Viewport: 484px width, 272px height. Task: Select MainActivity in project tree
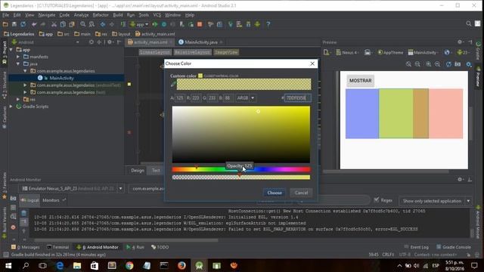click(x=61, y=78)
